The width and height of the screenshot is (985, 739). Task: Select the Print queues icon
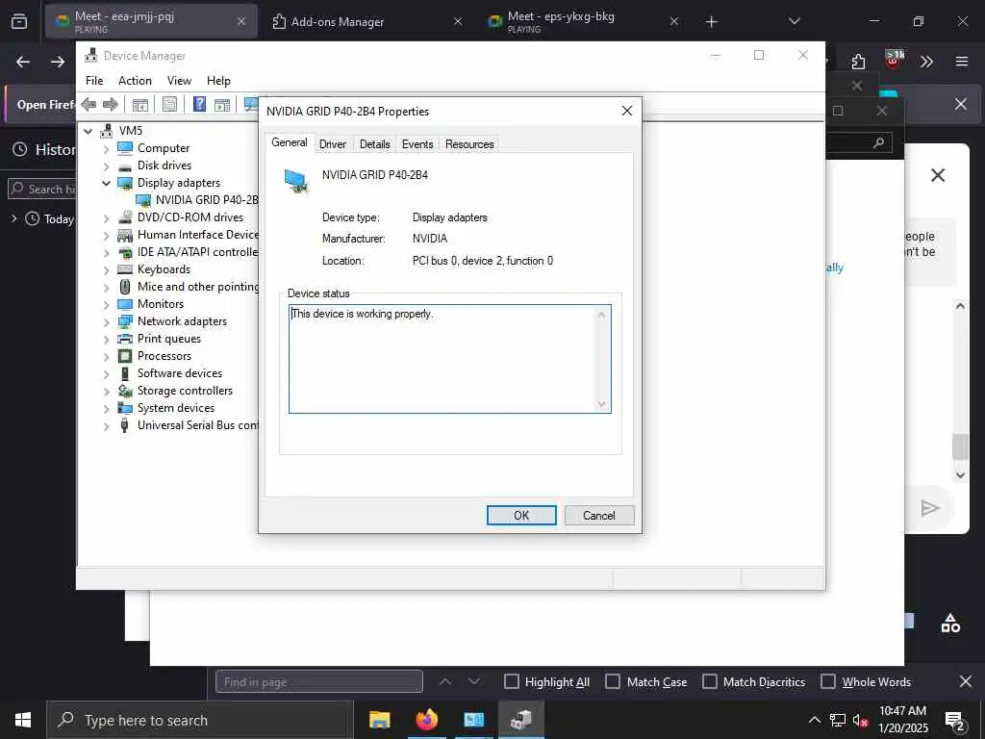(125, 339)
